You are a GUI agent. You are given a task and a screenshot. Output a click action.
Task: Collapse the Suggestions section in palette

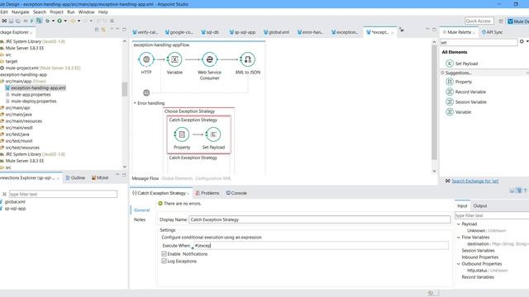443,73
